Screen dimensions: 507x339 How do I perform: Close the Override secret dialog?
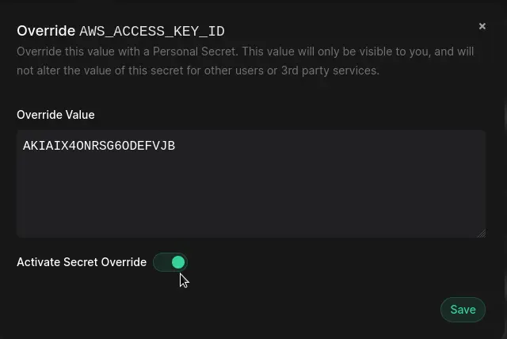[482, 26]
